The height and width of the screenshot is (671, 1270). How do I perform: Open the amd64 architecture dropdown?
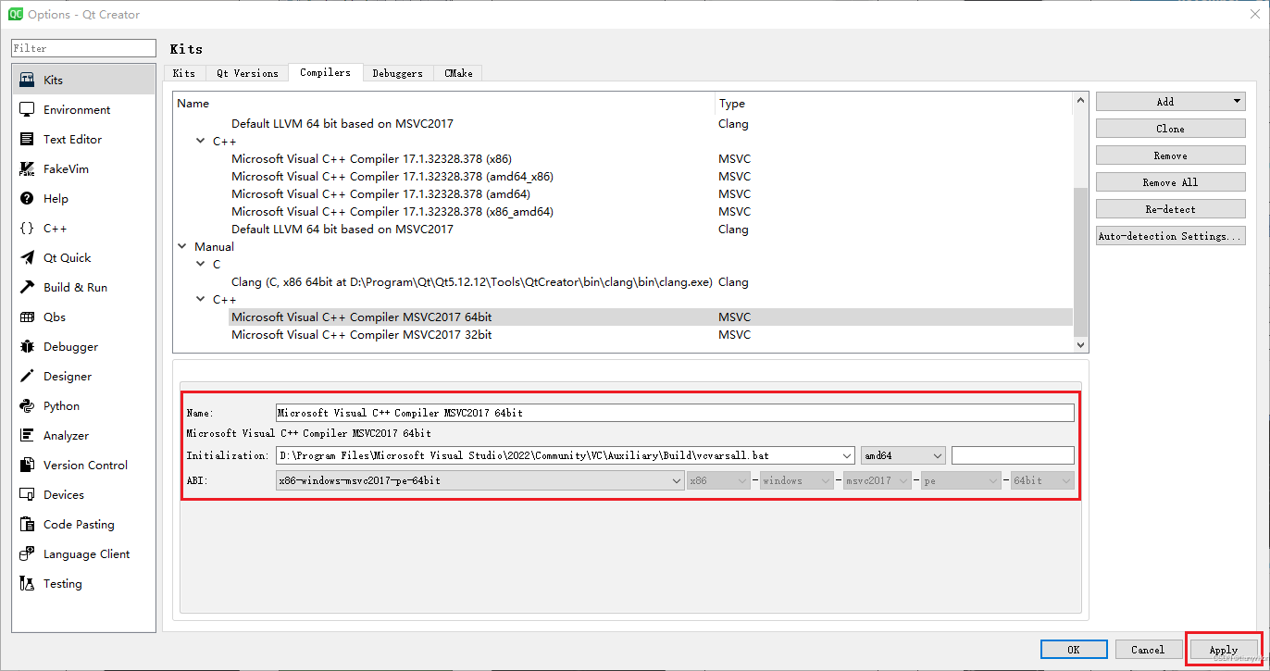903,455
